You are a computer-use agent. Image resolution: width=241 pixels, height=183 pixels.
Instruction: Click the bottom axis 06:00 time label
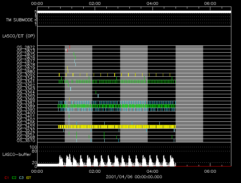[210, 171]
